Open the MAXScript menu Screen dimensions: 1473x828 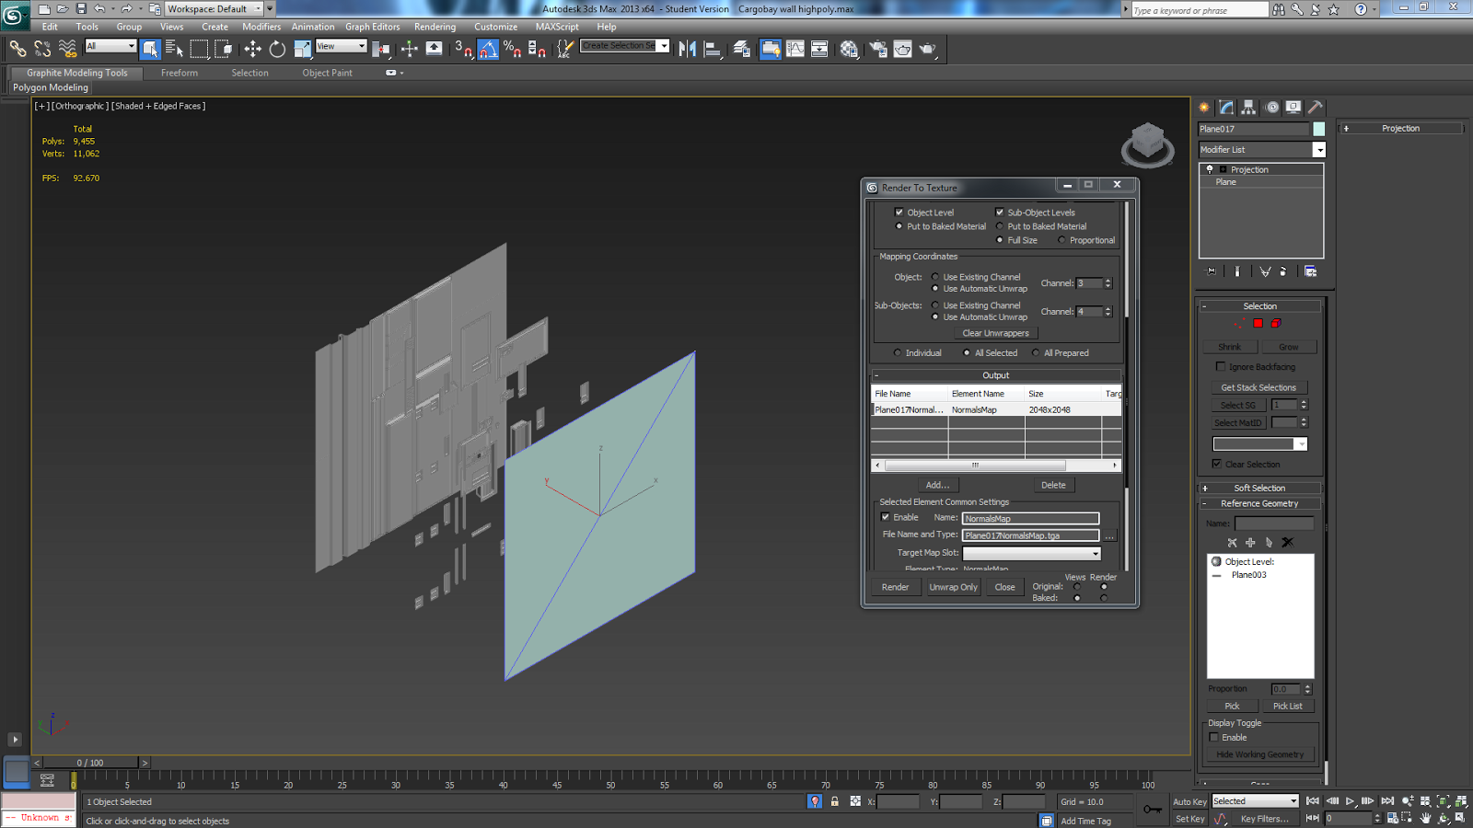click(557, 27)
